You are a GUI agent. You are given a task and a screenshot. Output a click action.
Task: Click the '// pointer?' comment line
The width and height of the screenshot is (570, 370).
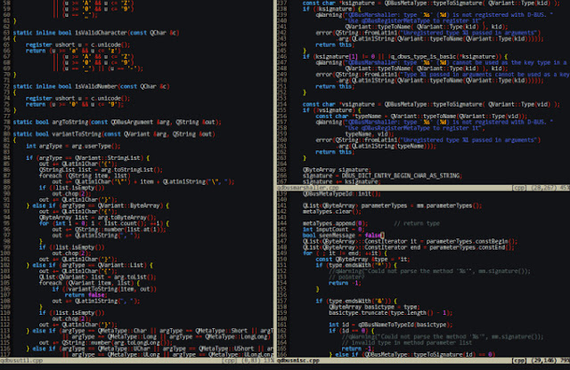click(346, 277)
